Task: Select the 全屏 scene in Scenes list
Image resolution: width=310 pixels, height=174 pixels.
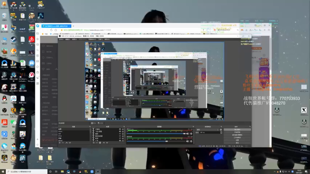Action: [x=74, y=129]
